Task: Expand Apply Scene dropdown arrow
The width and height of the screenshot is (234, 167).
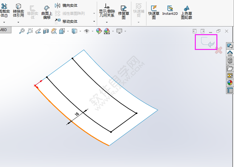Action: click(113, 31)
